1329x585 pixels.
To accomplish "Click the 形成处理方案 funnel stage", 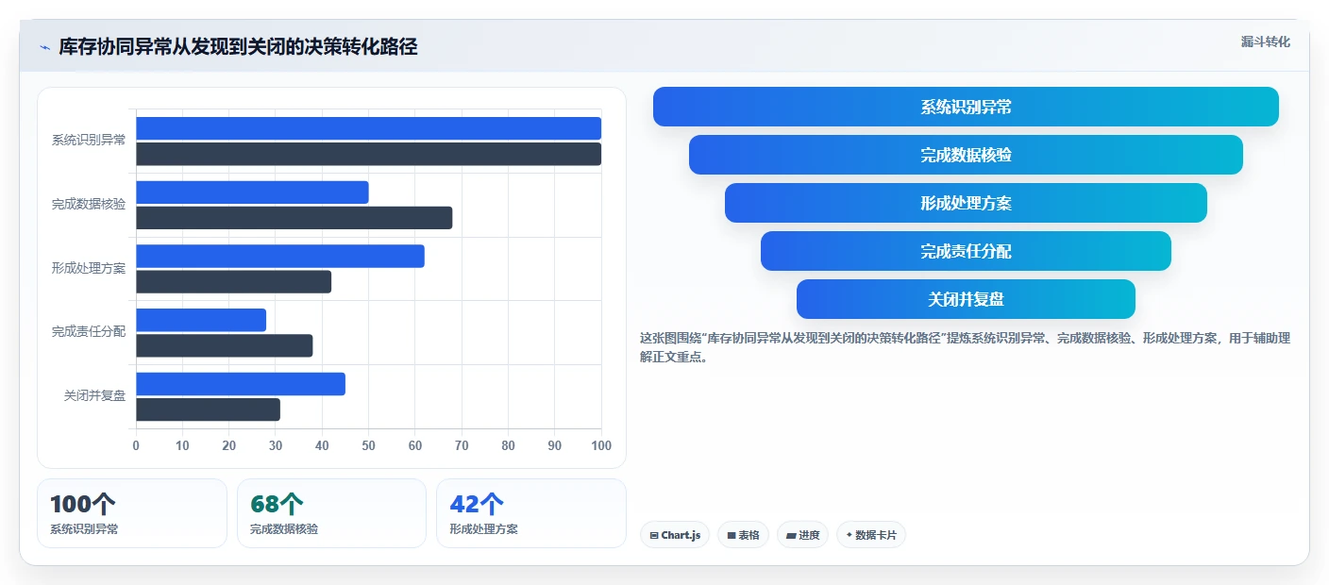I will (x=966, y=203).
